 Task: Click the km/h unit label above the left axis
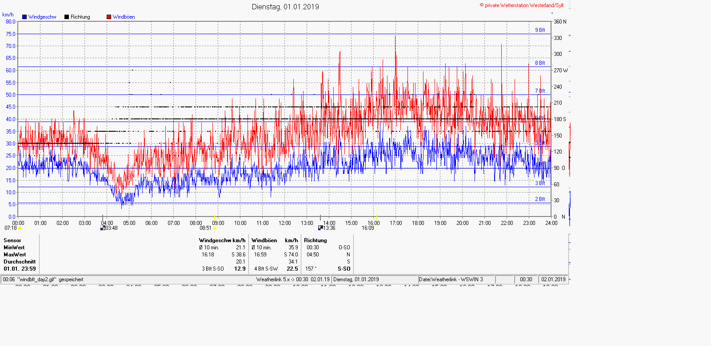coord(8,15)
